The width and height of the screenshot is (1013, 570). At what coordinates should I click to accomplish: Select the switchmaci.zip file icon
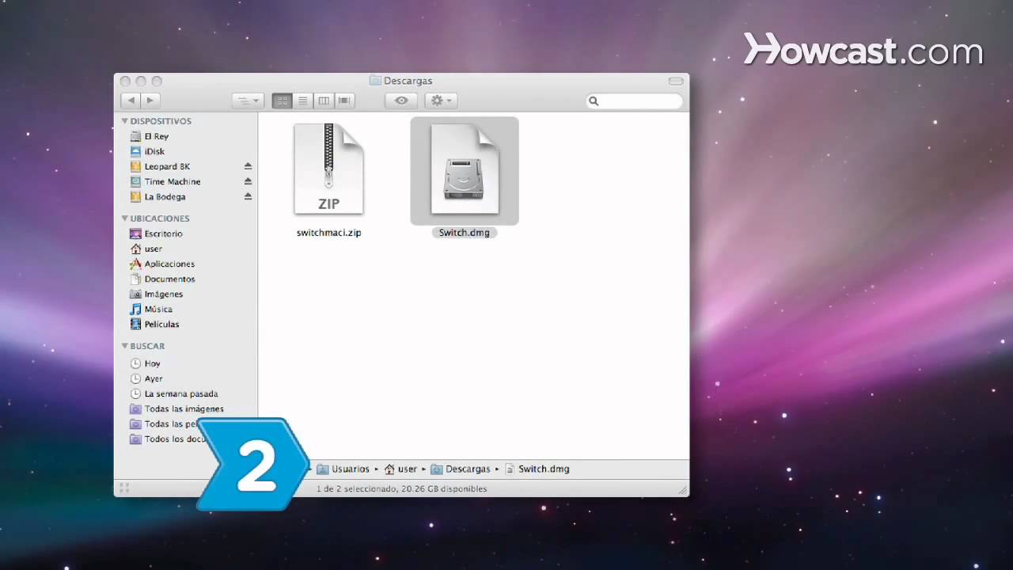[328, 169]
